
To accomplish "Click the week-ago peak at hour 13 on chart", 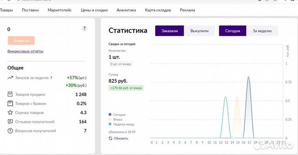I will pyautogui.click(x=226, y=97).
